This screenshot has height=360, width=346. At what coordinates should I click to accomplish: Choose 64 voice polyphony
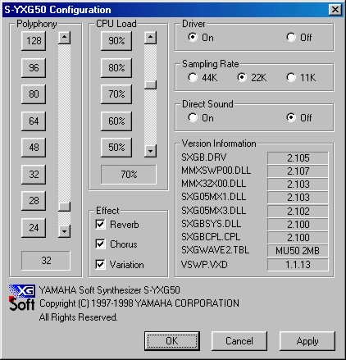(x=34, y=121)
